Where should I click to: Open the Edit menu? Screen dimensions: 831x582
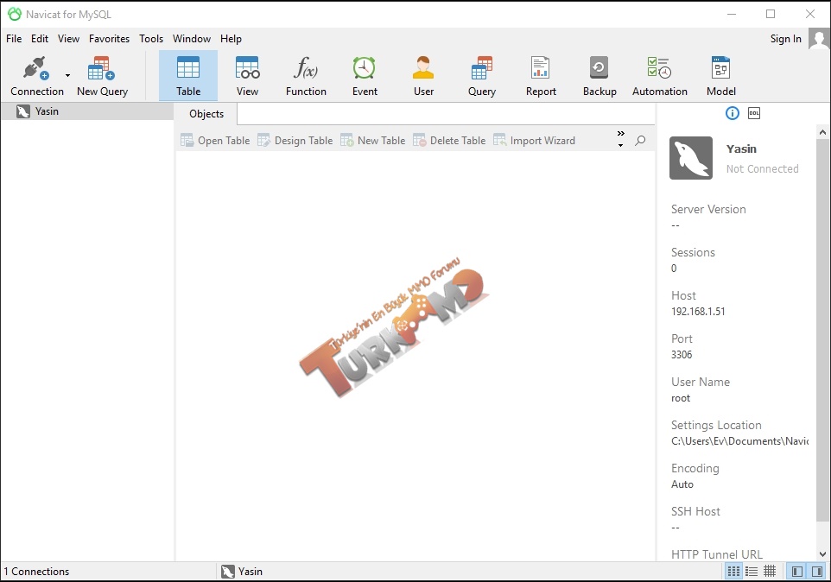click(39, 39)
